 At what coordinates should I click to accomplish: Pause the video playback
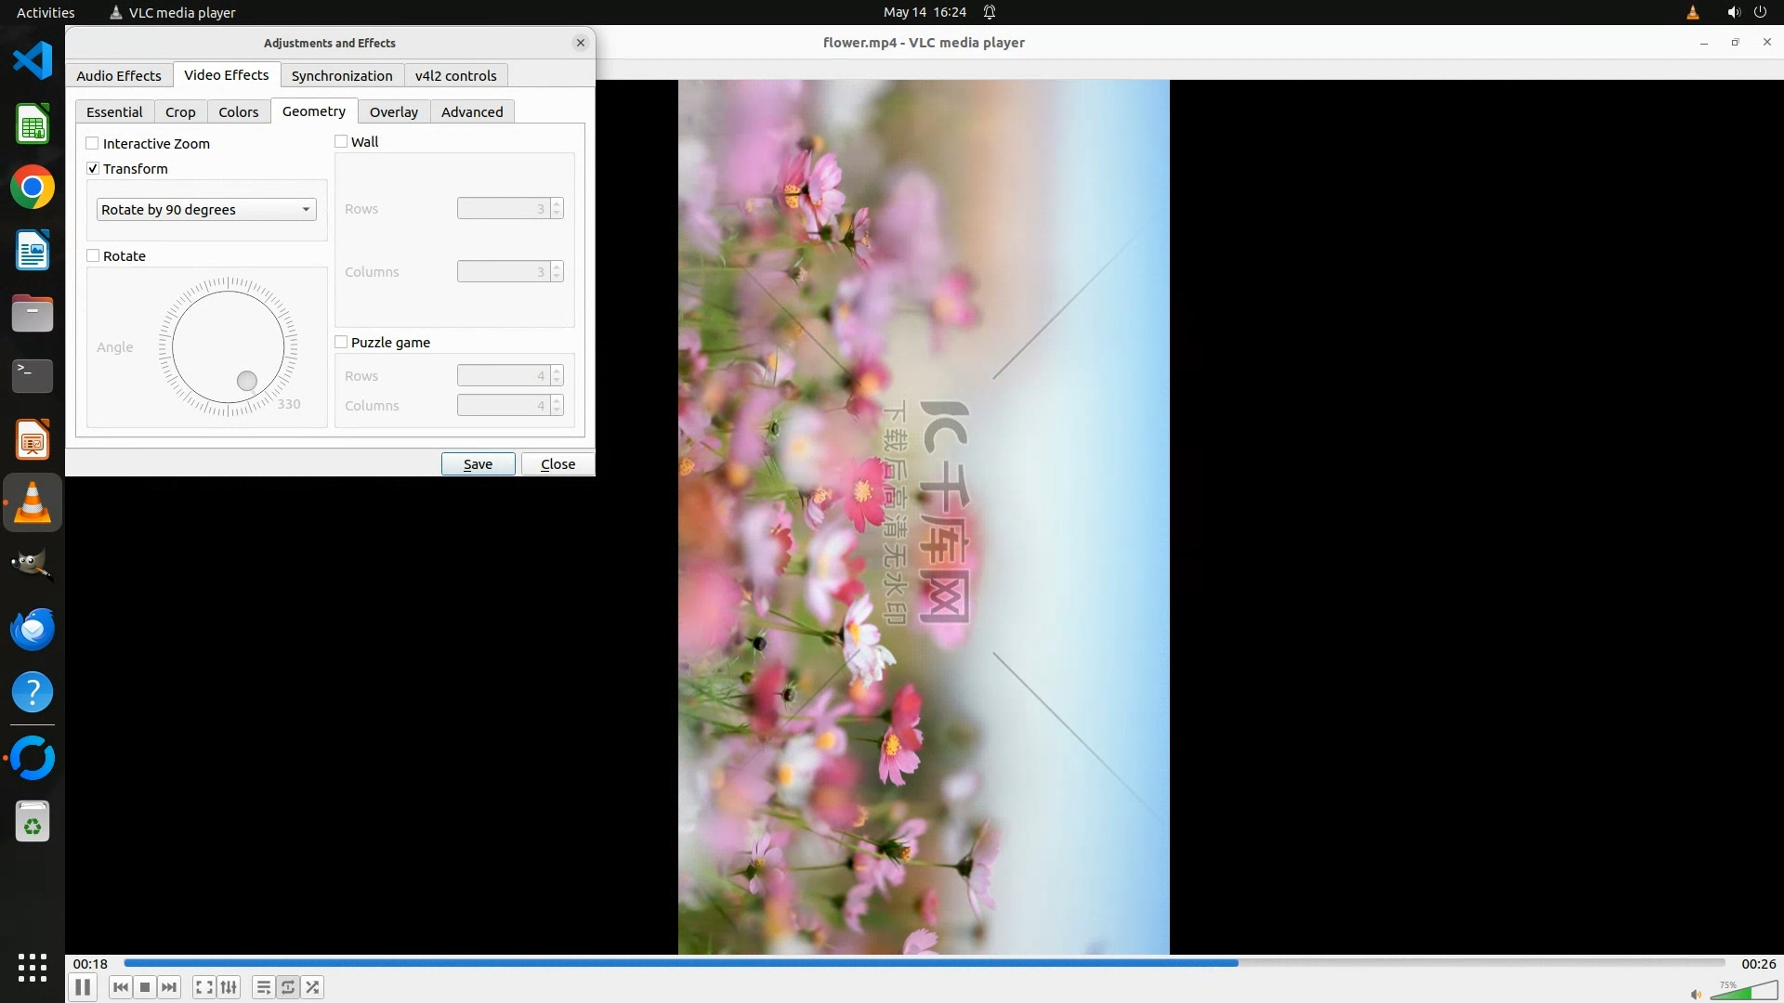82,987
